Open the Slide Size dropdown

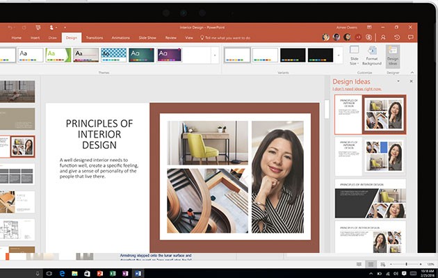pyautogui.click(x=354, y=56)
